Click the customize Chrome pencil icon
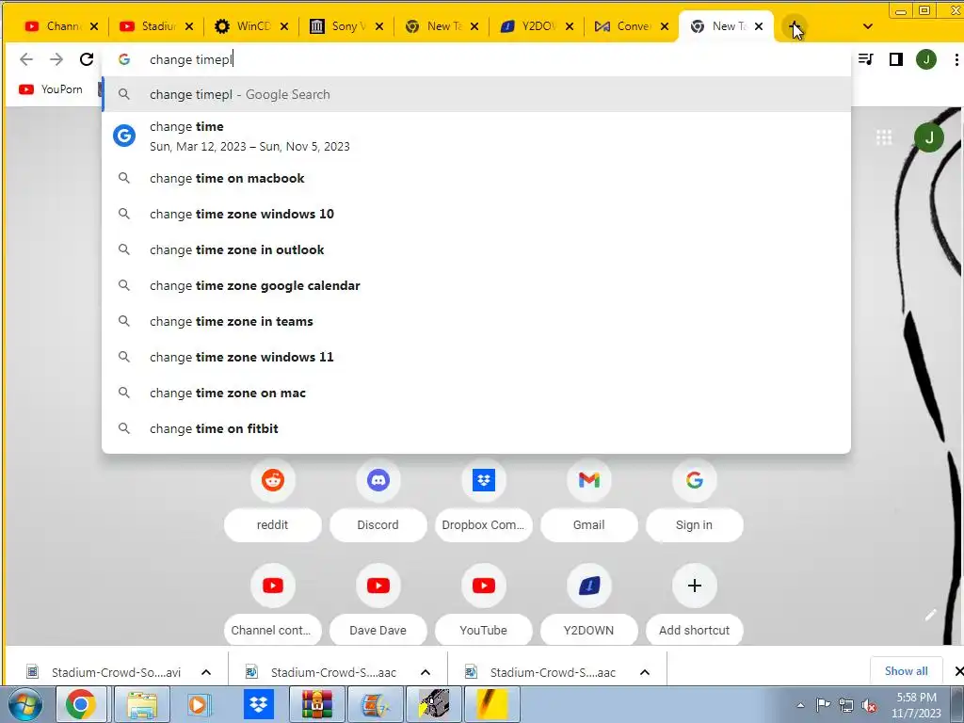 tap(930, 615)
